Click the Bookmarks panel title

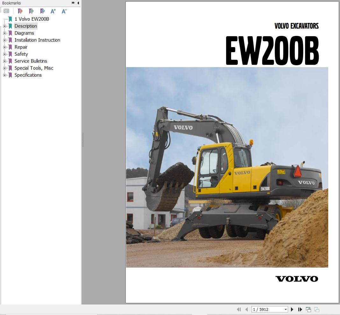[11, 3]
